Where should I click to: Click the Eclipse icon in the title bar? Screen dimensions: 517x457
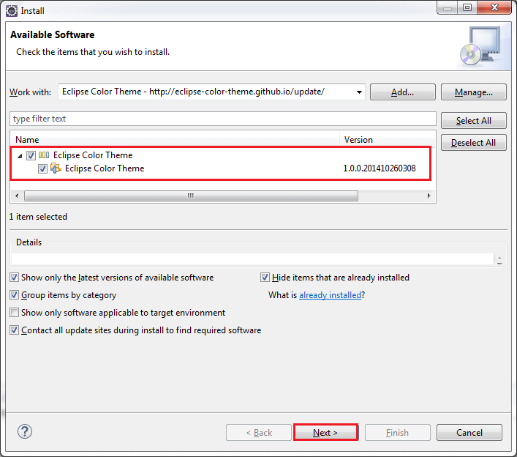(x=12, y=10)
